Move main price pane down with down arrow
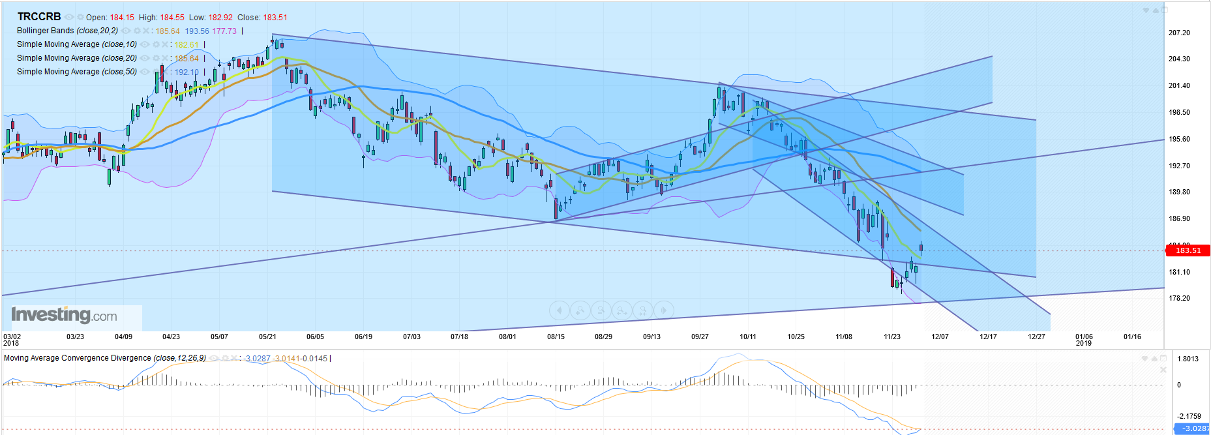The image size is (1211, 435). 1146,10
